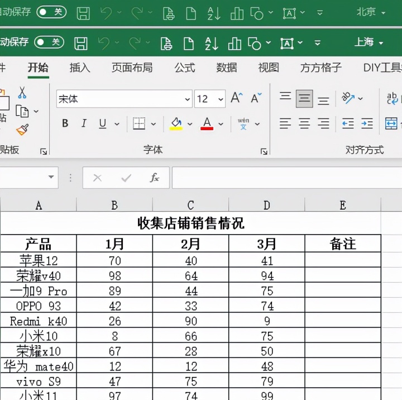Insert chart icon in Beijing window
402x400 pixels.
pyautogui.click(x=237, y=13)
